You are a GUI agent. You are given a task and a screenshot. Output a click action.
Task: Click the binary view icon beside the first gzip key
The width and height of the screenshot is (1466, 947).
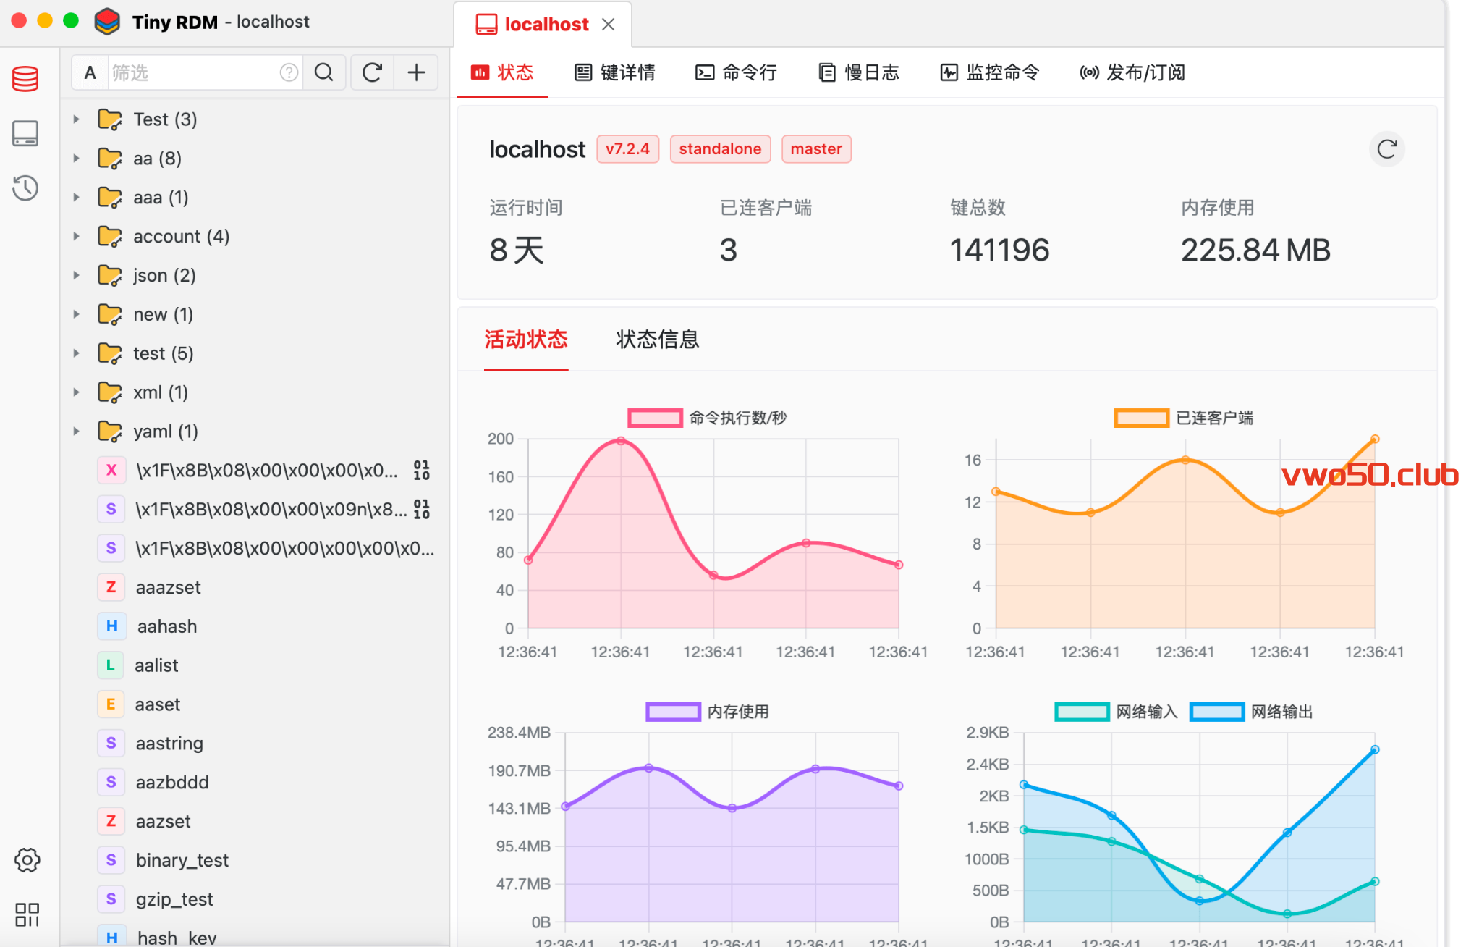point(421,471)
